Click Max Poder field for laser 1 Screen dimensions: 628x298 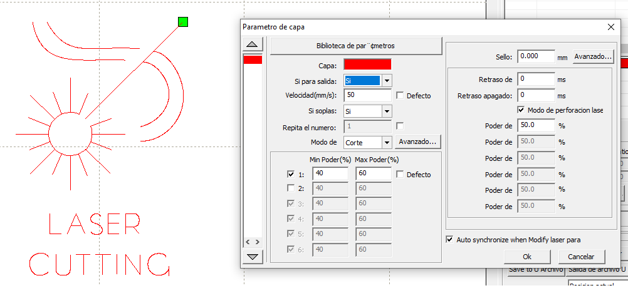click(374, 173)
